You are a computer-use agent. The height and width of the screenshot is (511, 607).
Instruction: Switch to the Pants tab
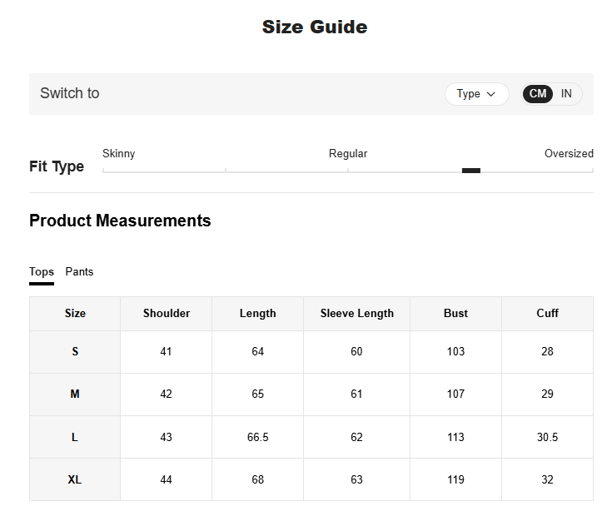point(79,272)
